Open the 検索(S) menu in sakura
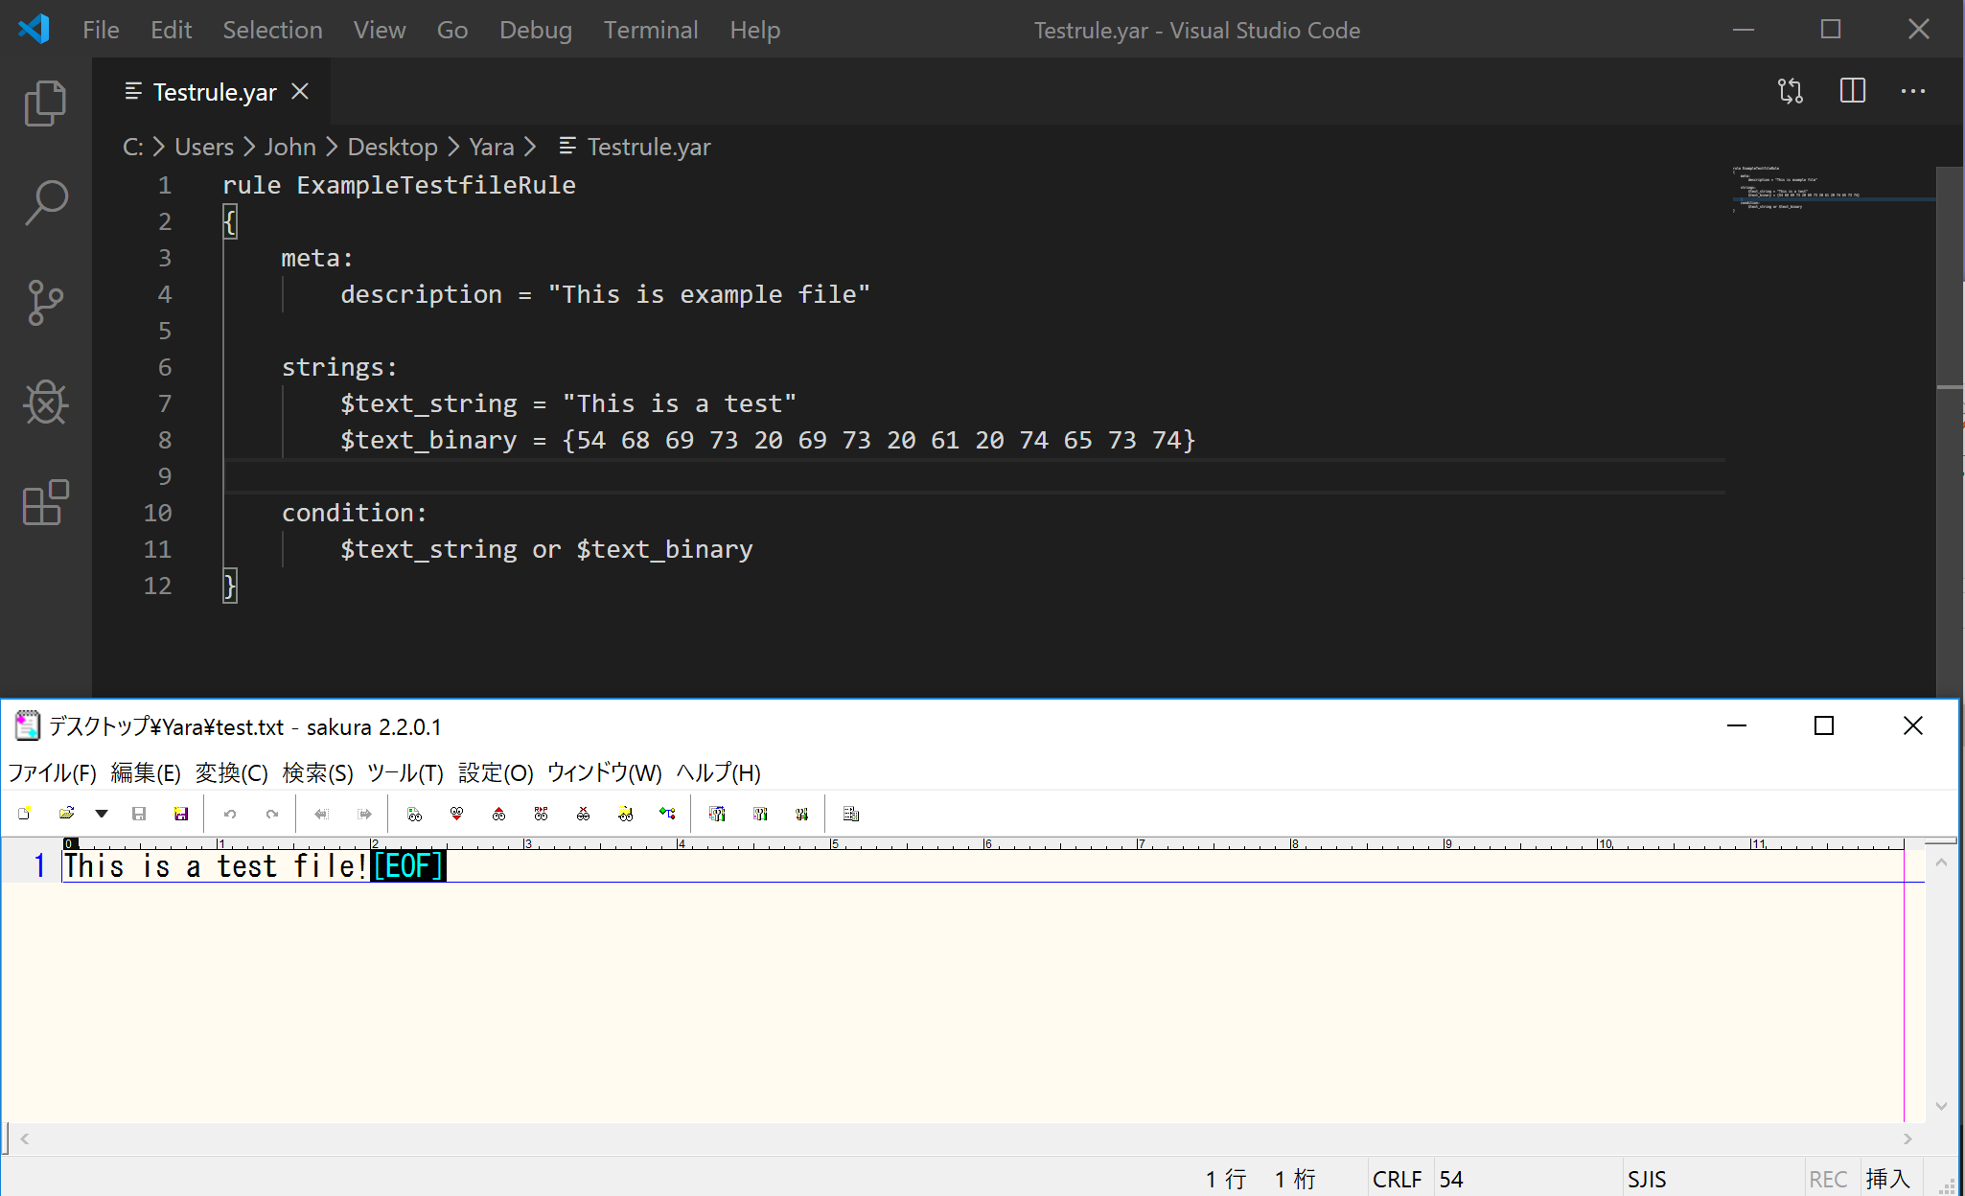The height and width of the screenshot is (1196, 1965). 317,772
